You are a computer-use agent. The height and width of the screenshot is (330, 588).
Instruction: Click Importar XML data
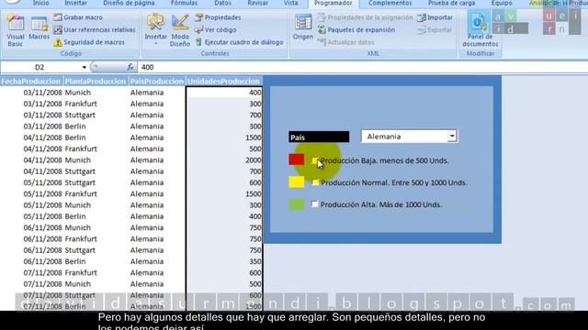[x=435, y=17]
